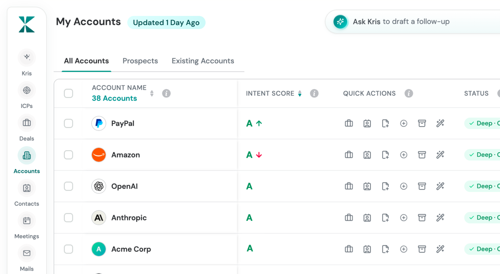Click the sparkle icon beside Ask Kris
Screen dimensions: 500x274
point(340,22)
